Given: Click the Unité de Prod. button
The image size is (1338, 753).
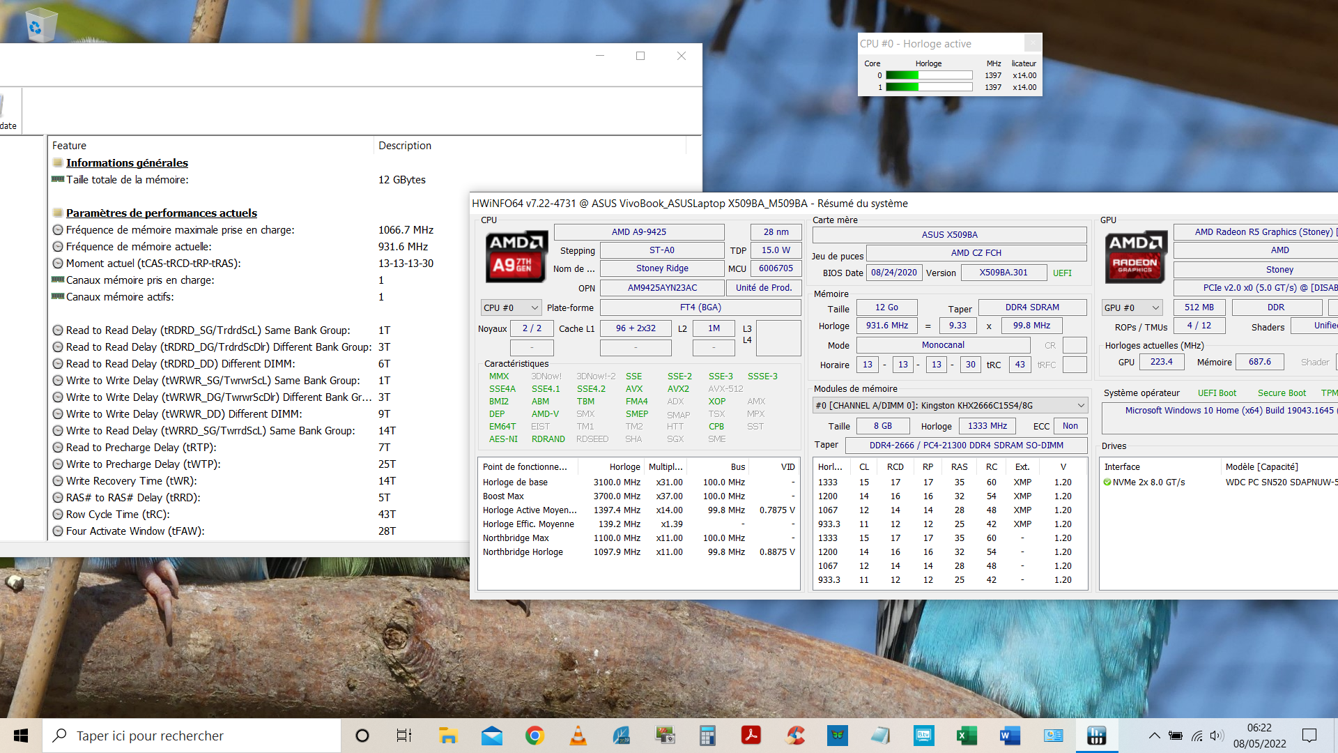Looking at the screenshot, I should [764, 288].
